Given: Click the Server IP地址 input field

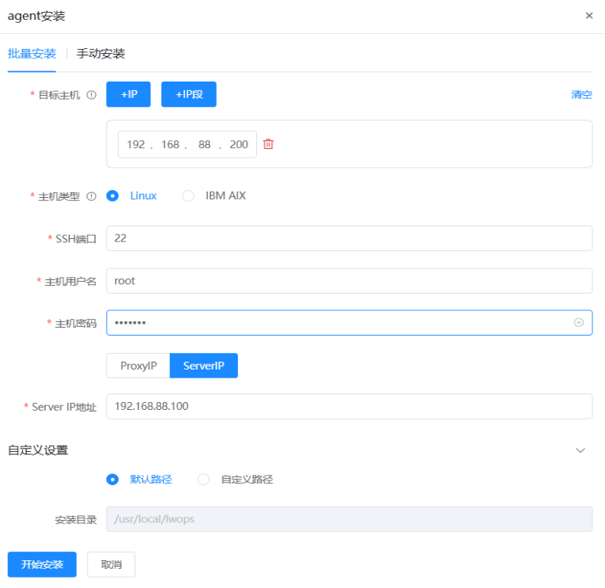Looking at the screenshot, I should point(350,406).
